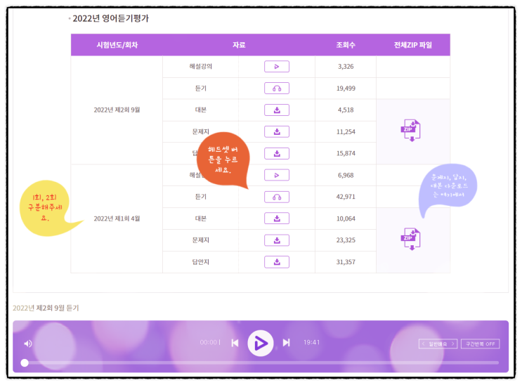The width and height of the screenshot is (522, 385).
Task: Select the 조회수 column header
Action: [346, 45]
